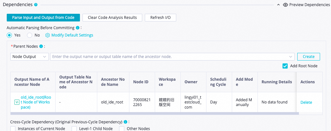331x131 pixels.
Task: Click the Running Details column header
Action: (x=277, y=82)
